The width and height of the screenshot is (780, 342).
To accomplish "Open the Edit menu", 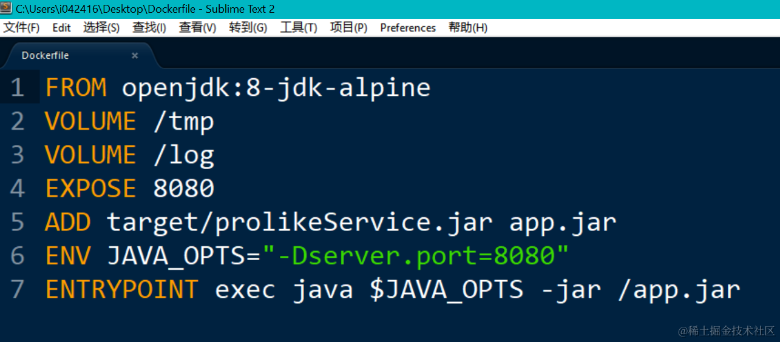I will tap(61, 28).
